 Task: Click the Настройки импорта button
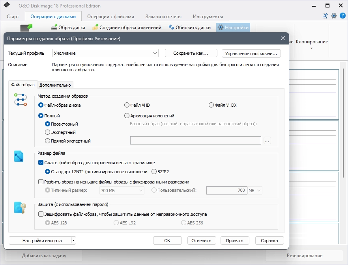click(40, 241)
